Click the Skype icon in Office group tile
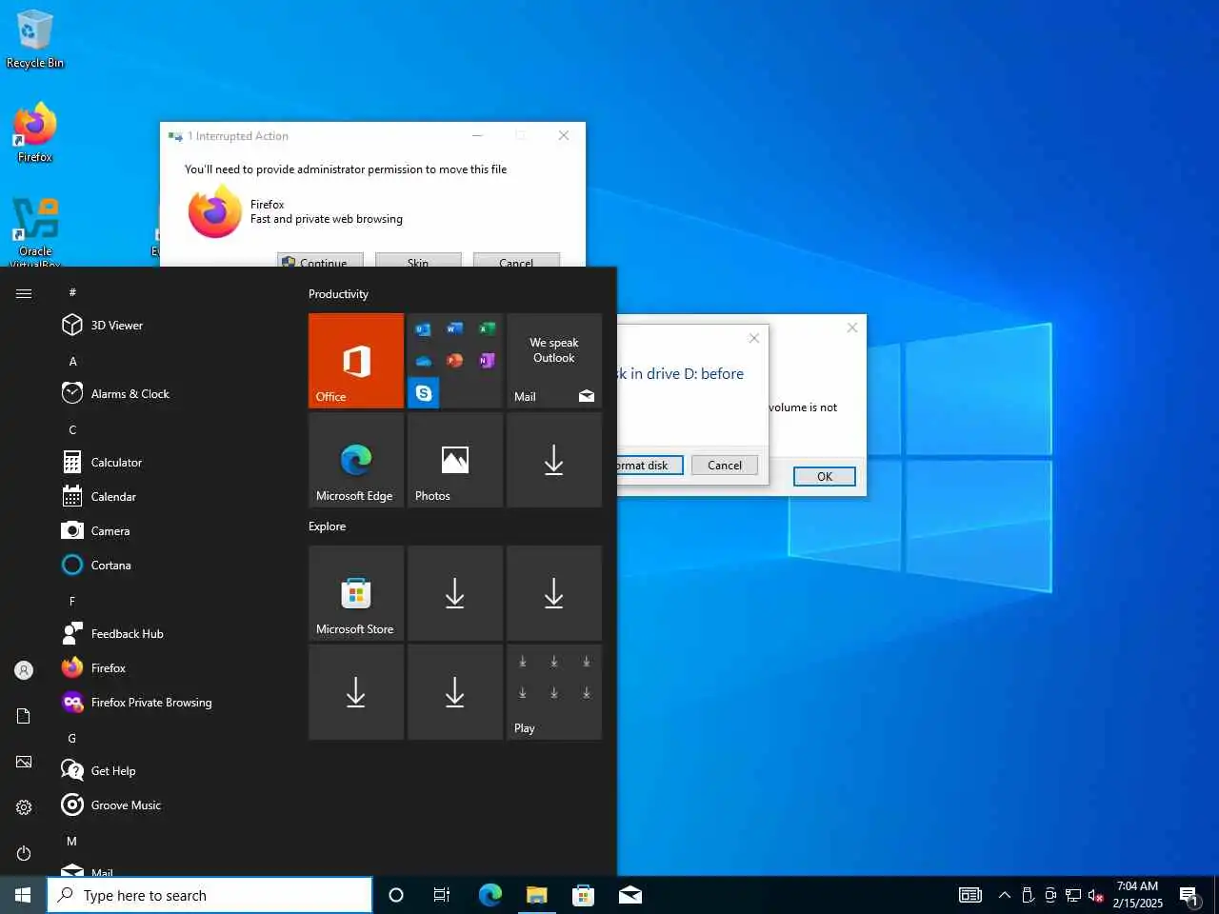1219x914 pixels. pos(424,392)
